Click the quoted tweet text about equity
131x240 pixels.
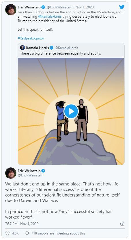coord(61,54)
